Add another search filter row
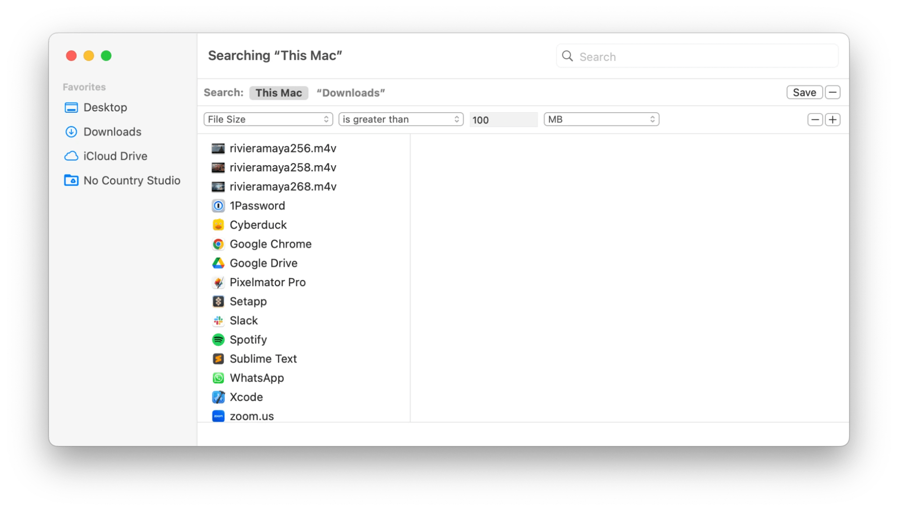 click(x=833, y=119)
